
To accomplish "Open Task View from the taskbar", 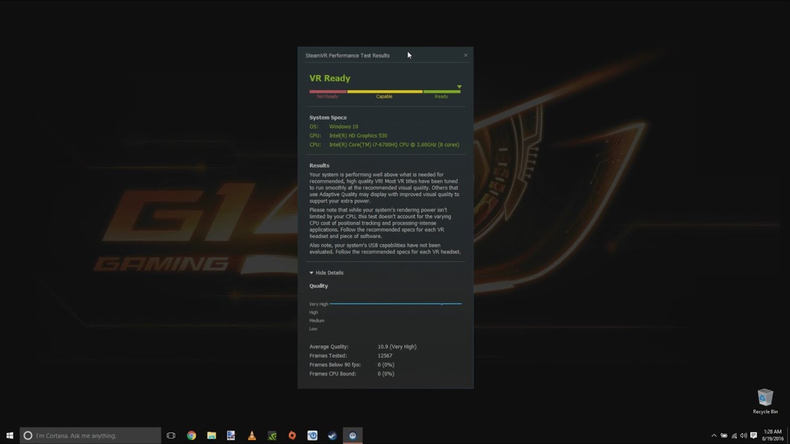I will point(171,435).
